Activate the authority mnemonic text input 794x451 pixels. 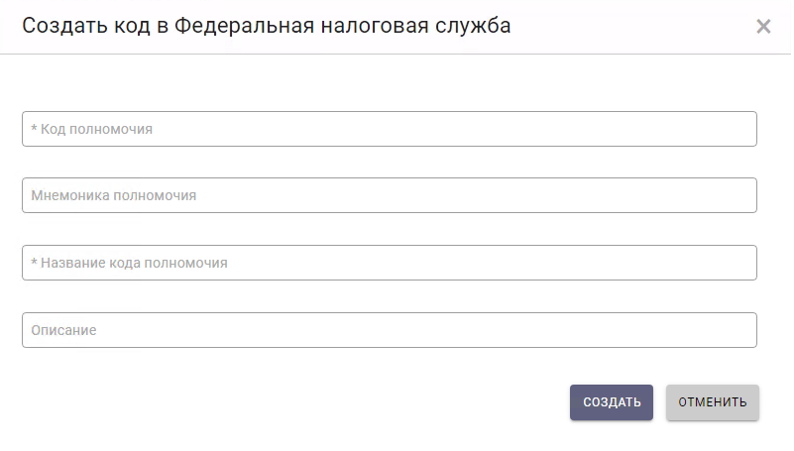click(389, 195)
